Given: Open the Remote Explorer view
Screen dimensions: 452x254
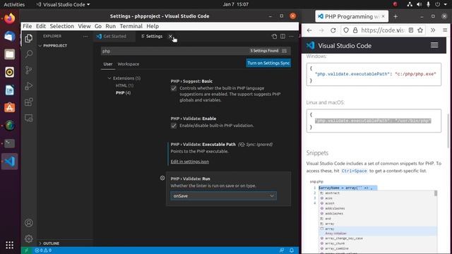Looking at the screenshot, I should [x=28, y=118].
